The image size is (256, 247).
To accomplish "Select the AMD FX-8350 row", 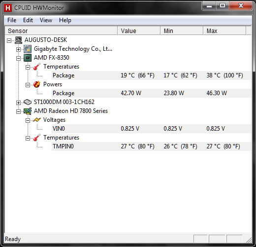I will [52, 58].
